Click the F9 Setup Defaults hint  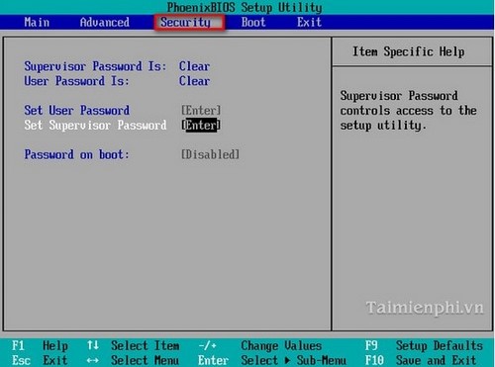click(x=424, y=345)
